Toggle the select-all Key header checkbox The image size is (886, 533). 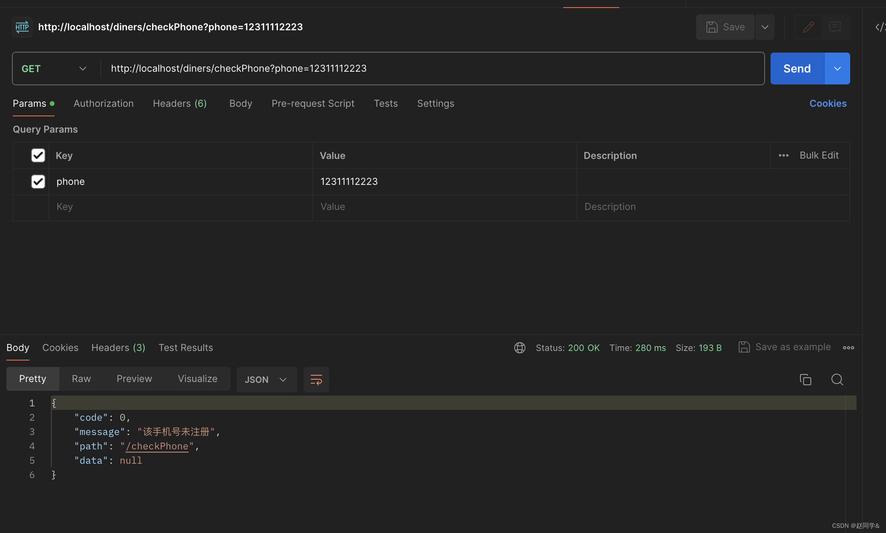[38, 155]
